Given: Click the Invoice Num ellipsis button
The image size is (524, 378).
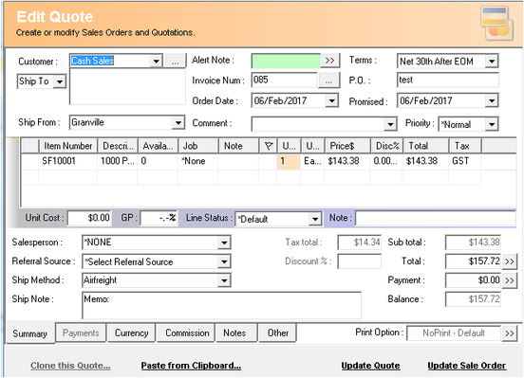Looking at the screenshot, I should [328, 81].
